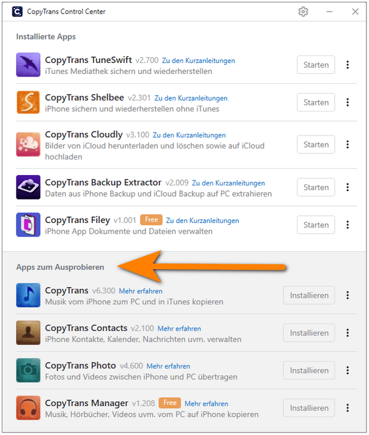Open three-dot menu for CopyTrans Cloudly
The image size is (369, 435).
click(x=347, y=144)
